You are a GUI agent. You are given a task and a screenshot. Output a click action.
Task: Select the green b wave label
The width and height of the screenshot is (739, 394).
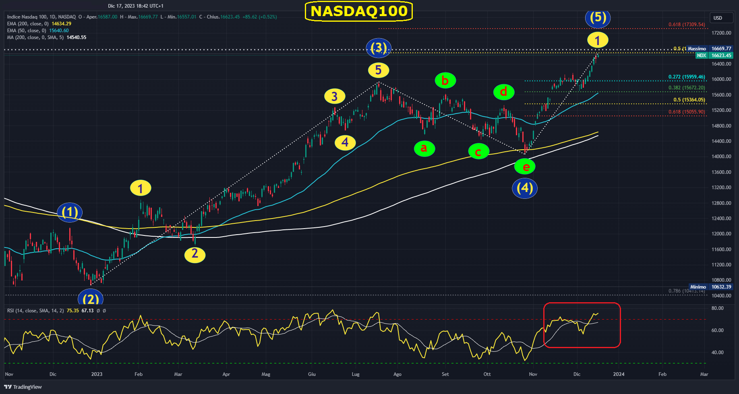tap(445, 80)
